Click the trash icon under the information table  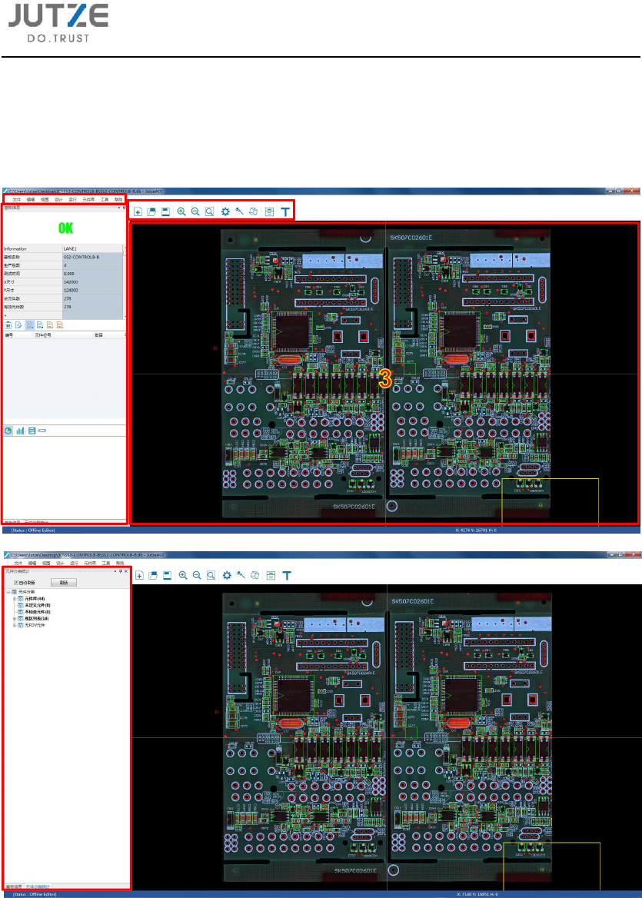pos(8,326)
